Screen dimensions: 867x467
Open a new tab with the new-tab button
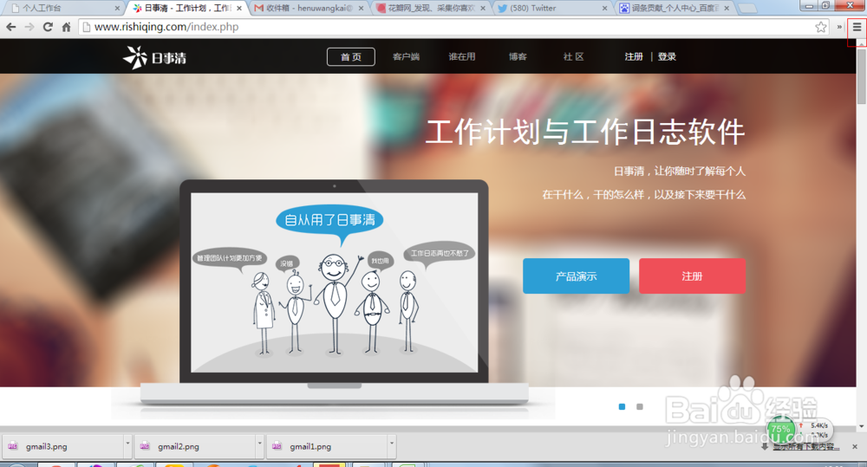click(747, 8)
